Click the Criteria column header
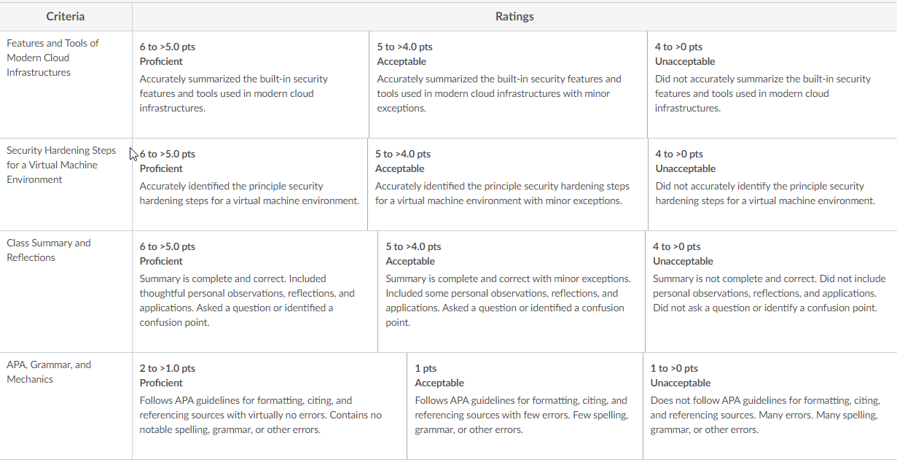This screenshot has height=460, width=897. click(x=66, y=16)
